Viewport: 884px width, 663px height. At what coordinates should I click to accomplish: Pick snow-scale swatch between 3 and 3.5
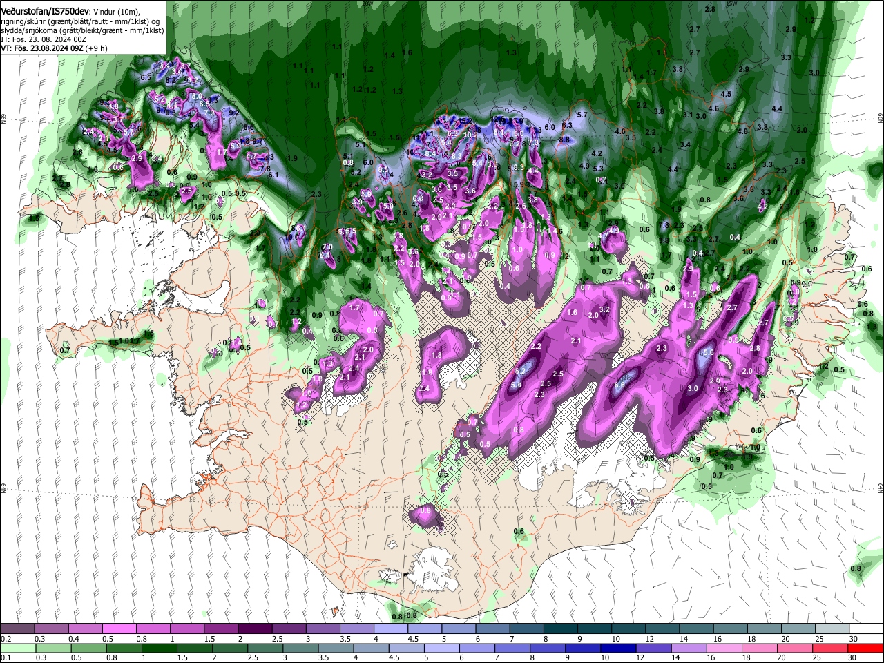click(323, 629)
